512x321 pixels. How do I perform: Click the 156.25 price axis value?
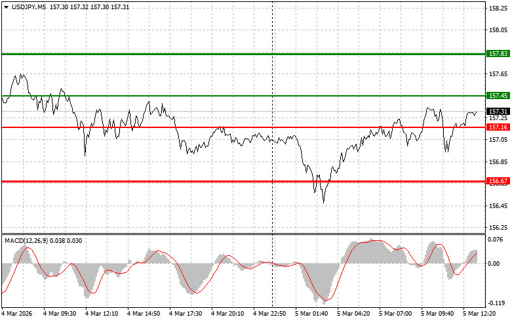498,228
